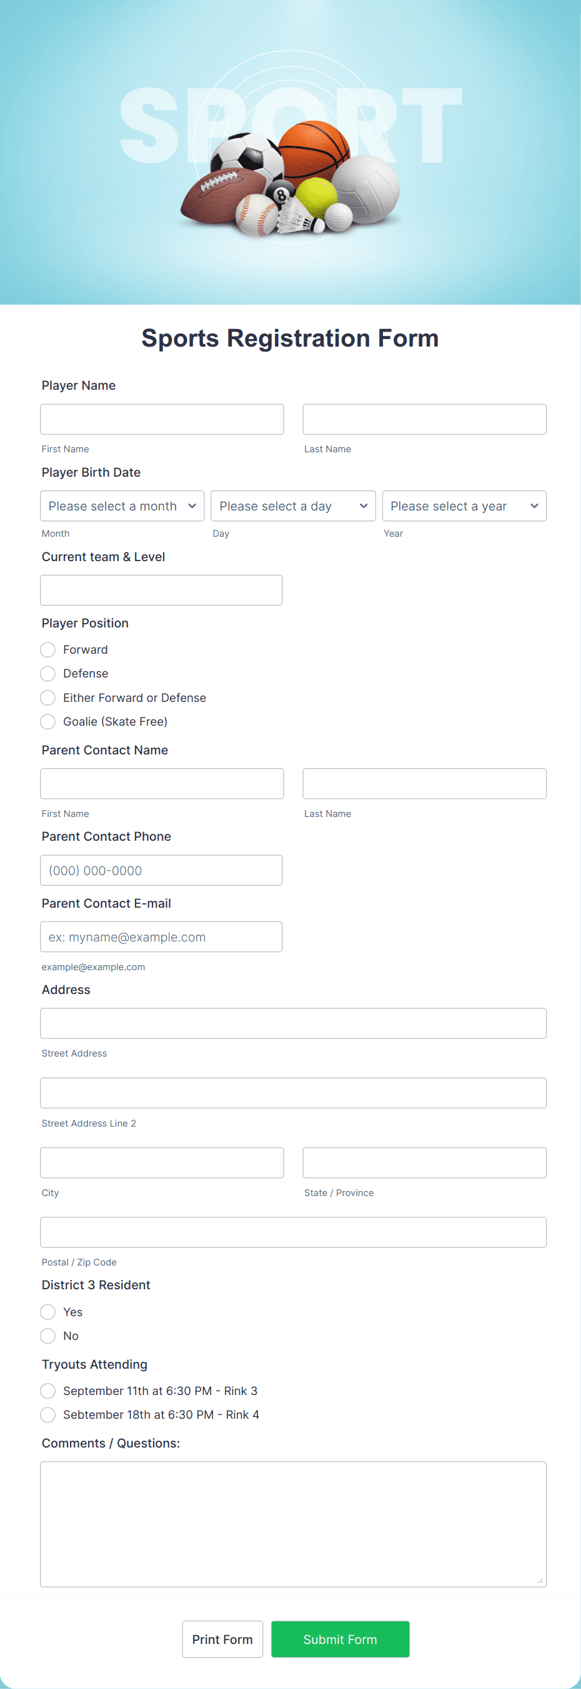Viewport: 581px width, 1689px height.
Task: Select September 11th tryout at Rink 3
Action: (47, 1391)
